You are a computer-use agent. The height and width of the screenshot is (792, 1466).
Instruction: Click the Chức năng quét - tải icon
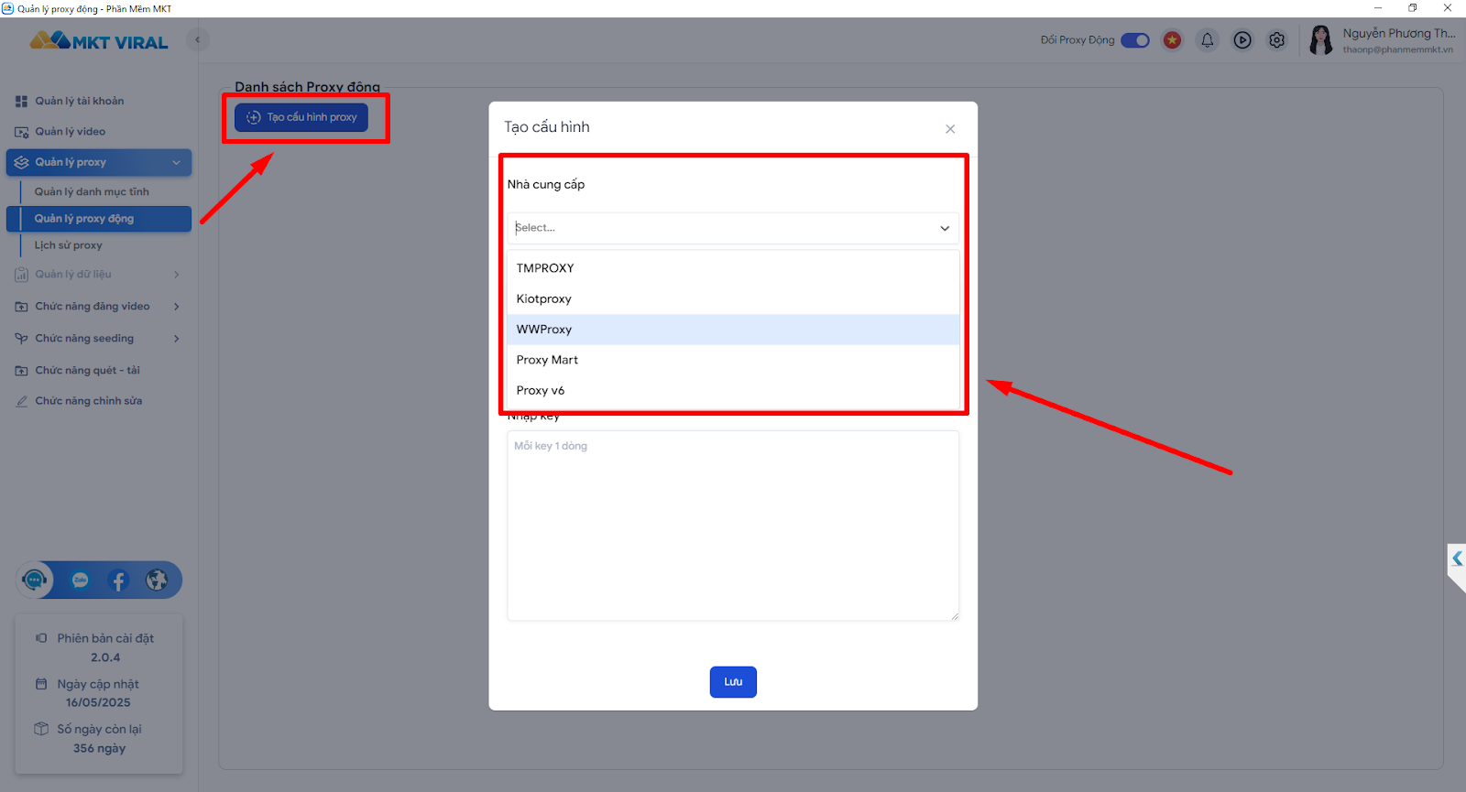click(21, 371)
